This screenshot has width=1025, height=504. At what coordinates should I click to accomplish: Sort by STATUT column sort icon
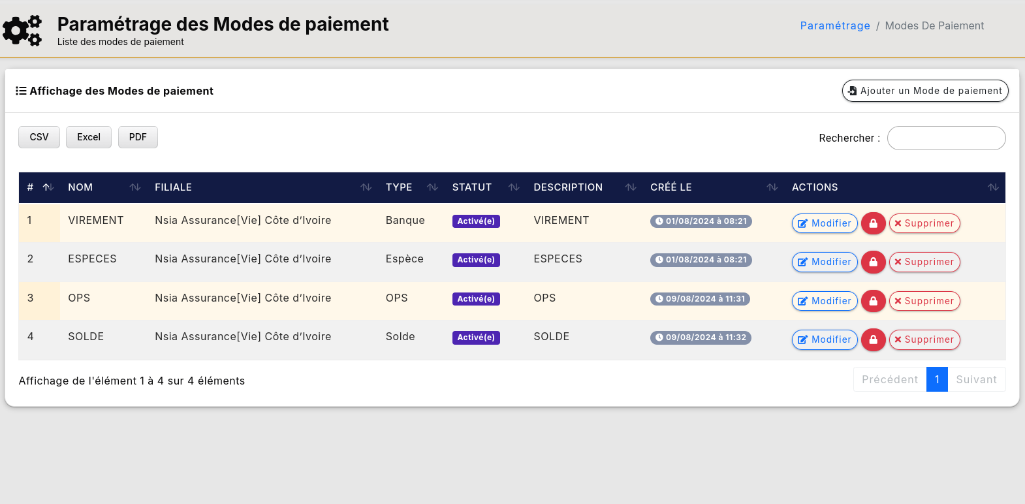[514, 187]
